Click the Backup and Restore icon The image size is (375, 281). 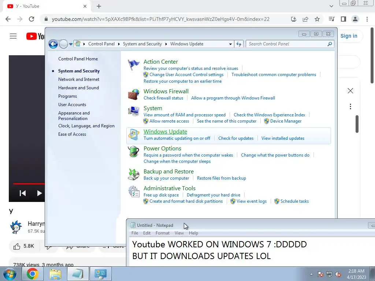click(133, 175)
